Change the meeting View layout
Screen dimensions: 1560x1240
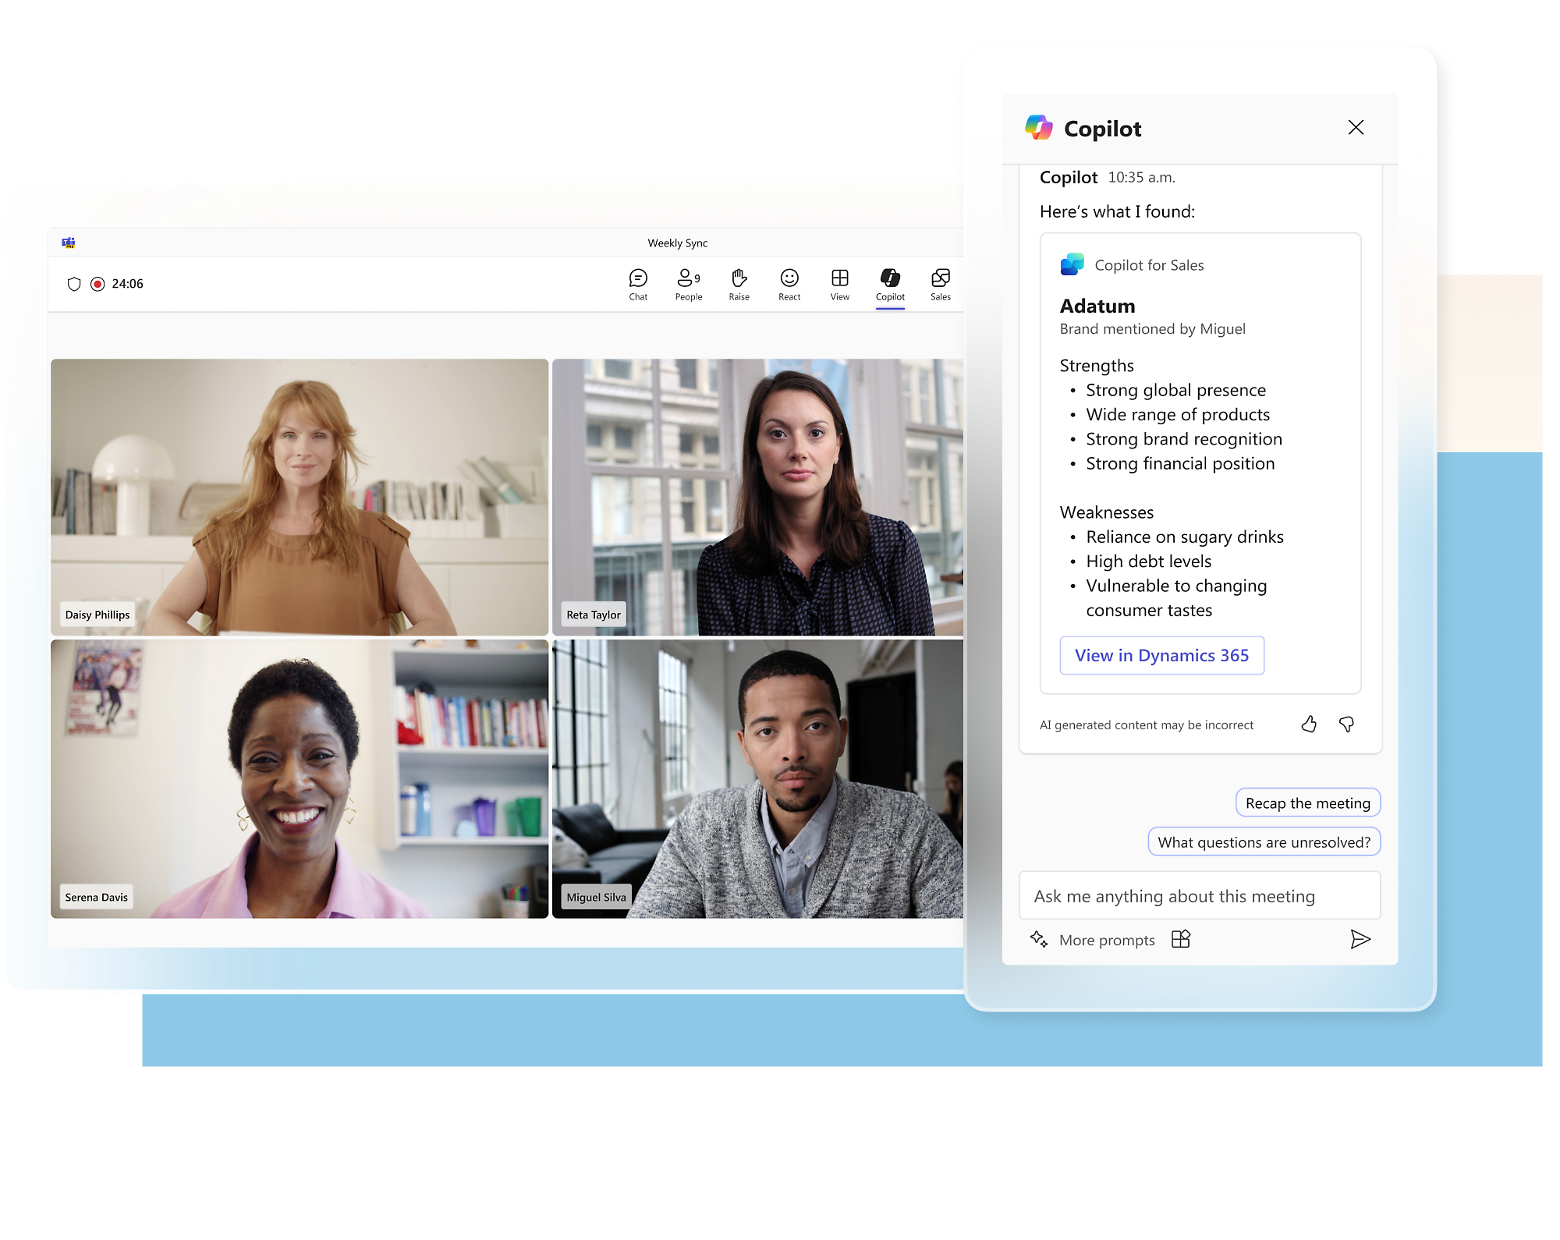(x=840, y=285)
